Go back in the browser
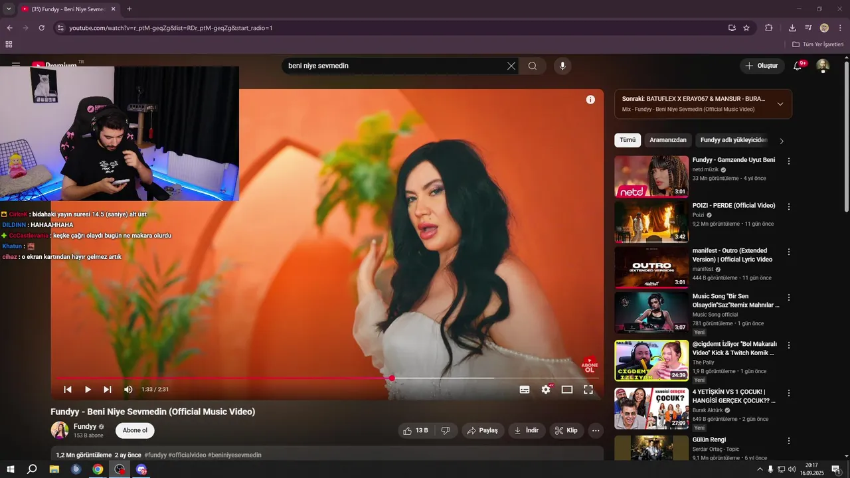The width and height of the screenshot is (850, 478). (9, 28)
